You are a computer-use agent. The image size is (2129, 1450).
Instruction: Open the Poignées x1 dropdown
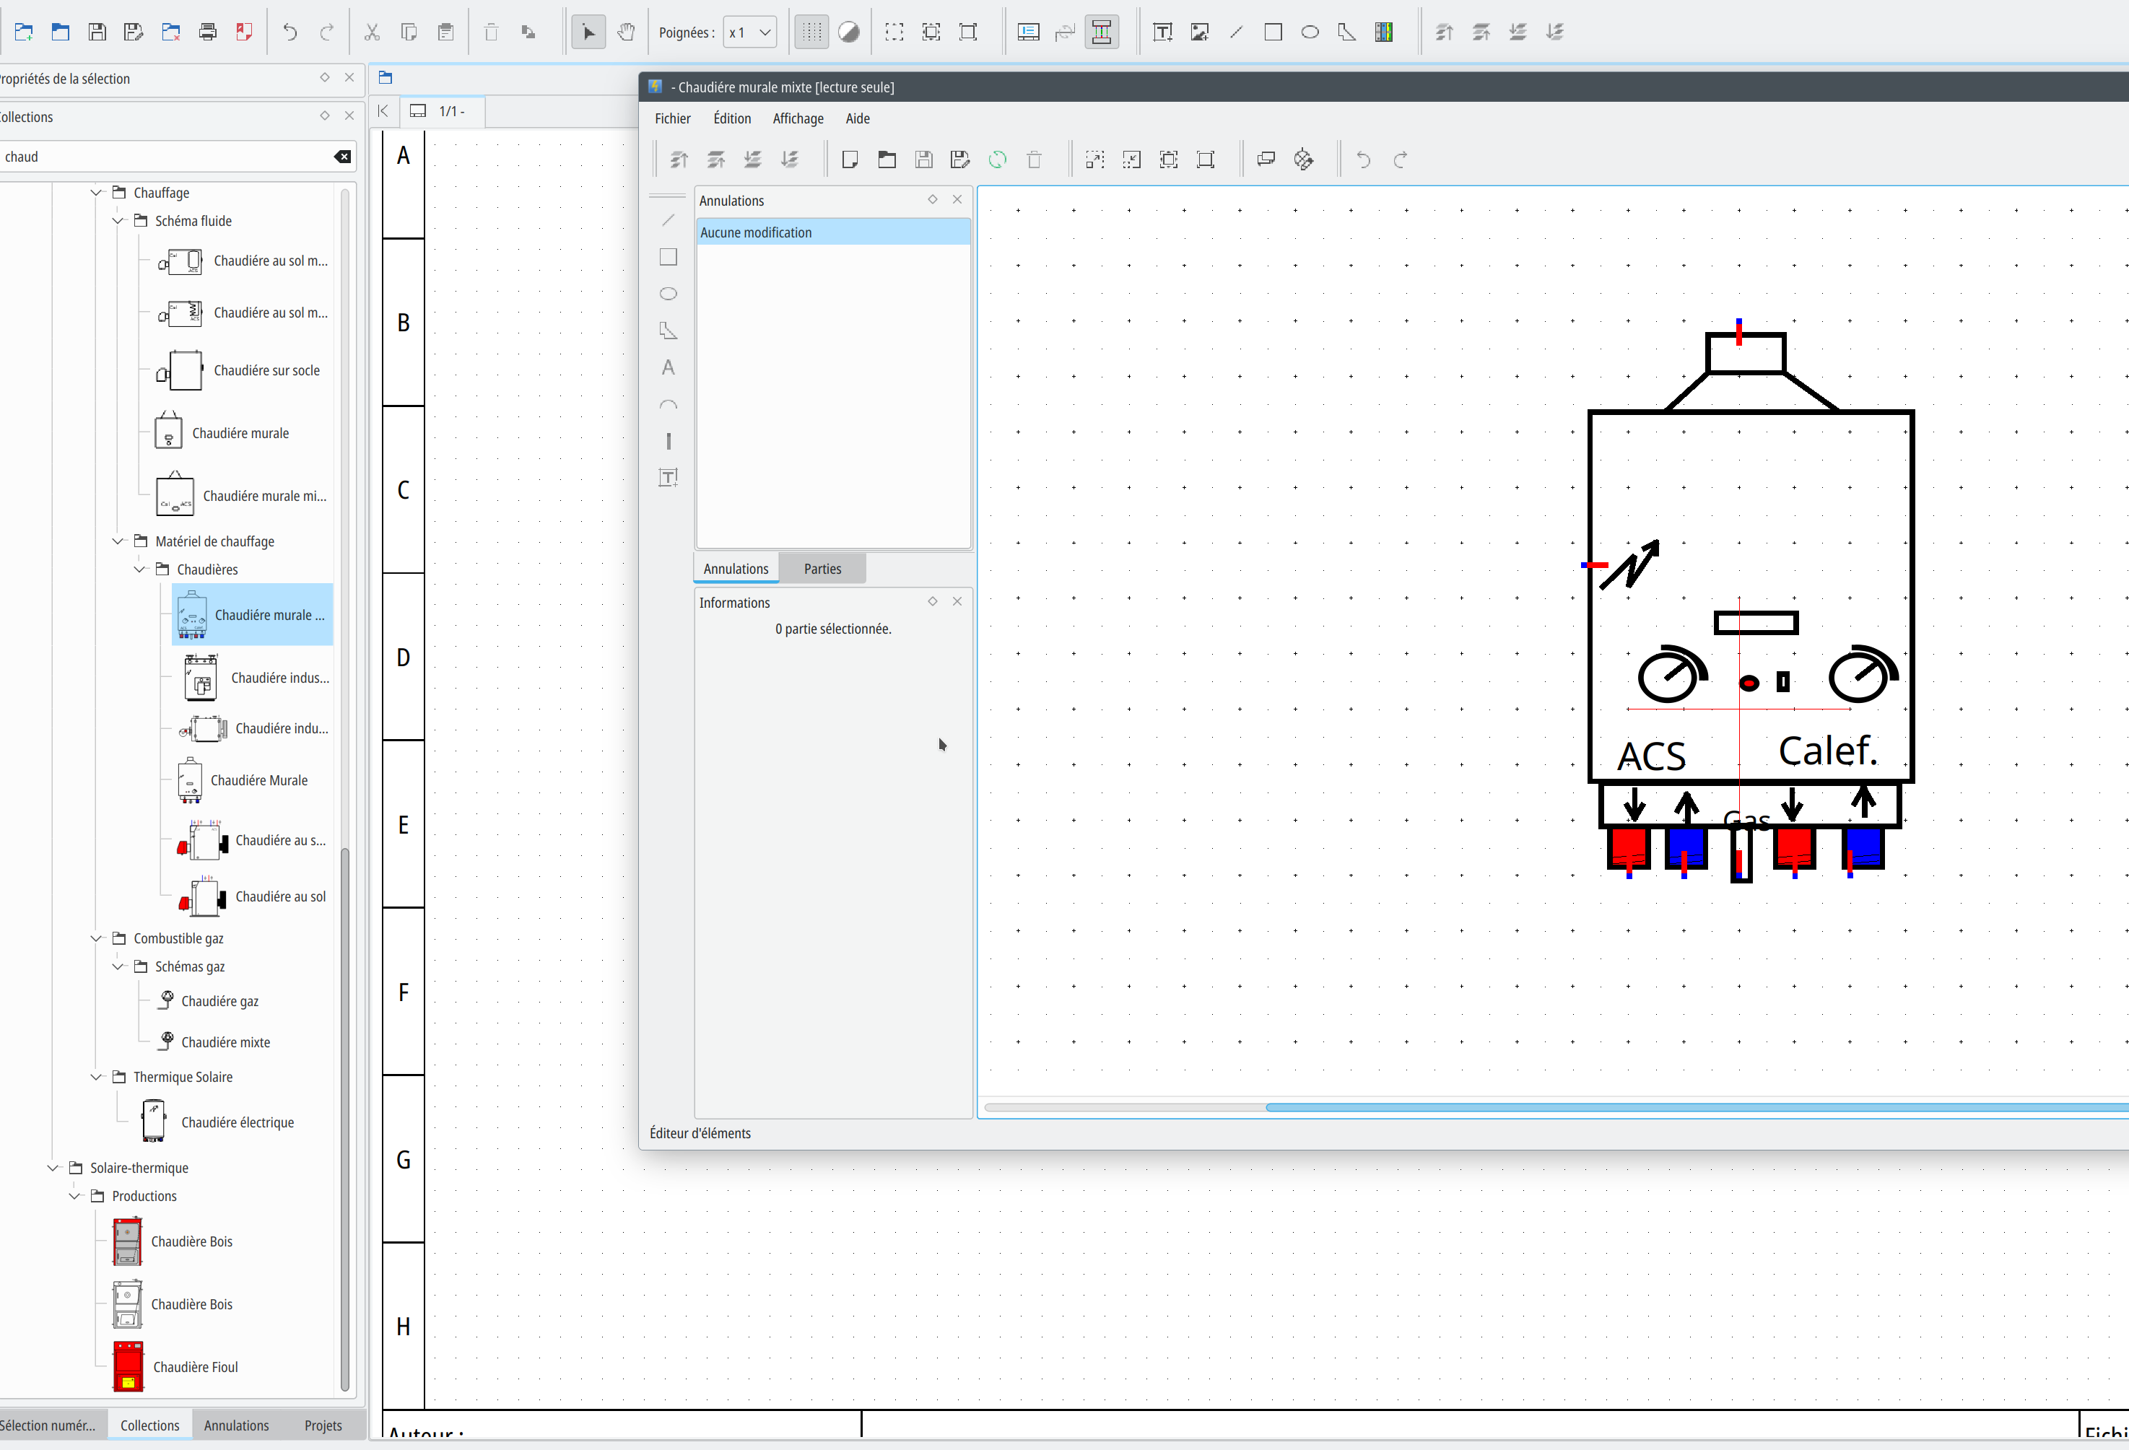coord(749,32)
